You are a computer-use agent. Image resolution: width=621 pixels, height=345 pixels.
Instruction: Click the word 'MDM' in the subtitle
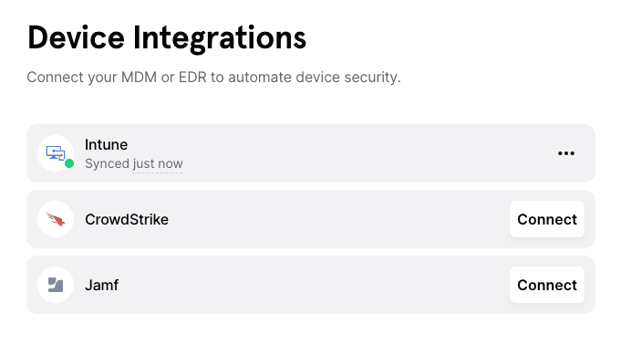[x=139, y=77]
